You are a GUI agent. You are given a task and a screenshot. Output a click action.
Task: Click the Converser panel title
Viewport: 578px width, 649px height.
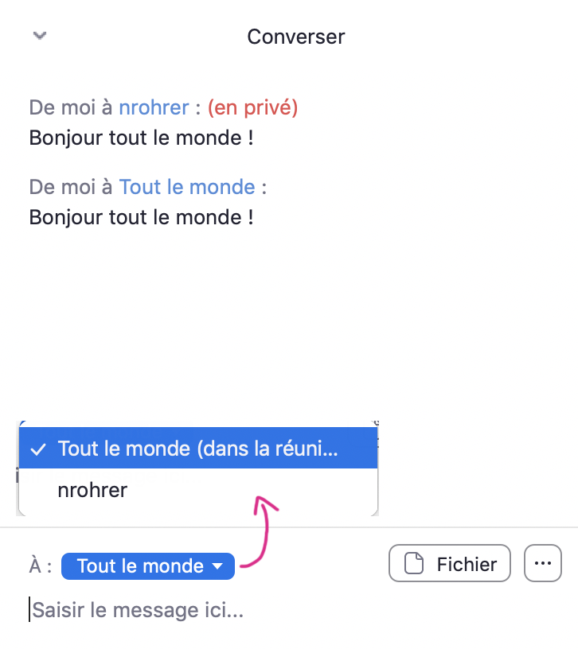295,37
